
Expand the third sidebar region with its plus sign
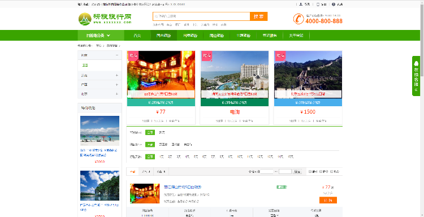pyautogui.click(x=117, y=85)
